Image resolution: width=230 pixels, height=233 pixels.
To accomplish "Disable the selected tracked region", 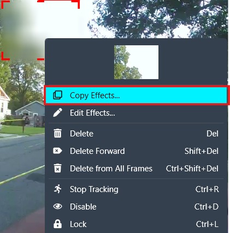I will pyautogui.click(x=136, y=207).
